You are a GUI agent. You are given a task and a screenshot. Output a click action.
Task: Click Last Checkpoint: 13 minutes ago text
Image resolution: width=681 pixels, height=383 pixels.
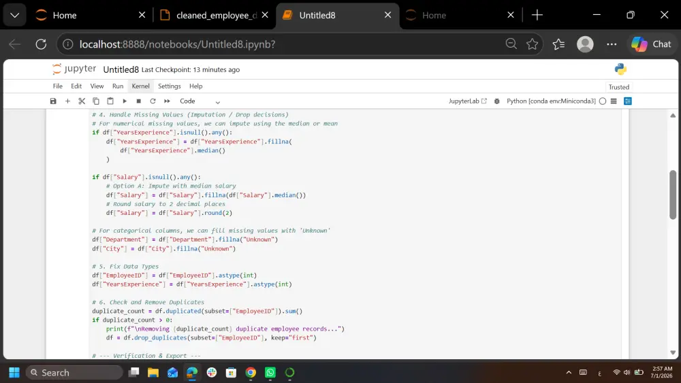[x=191, y=69]
